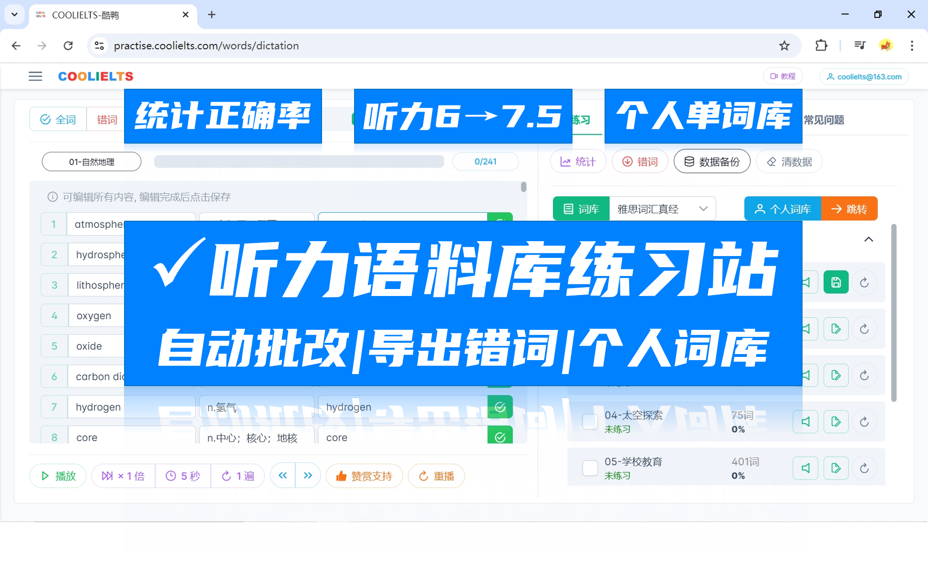Open the 统计 statistics button

coord(578,161)
